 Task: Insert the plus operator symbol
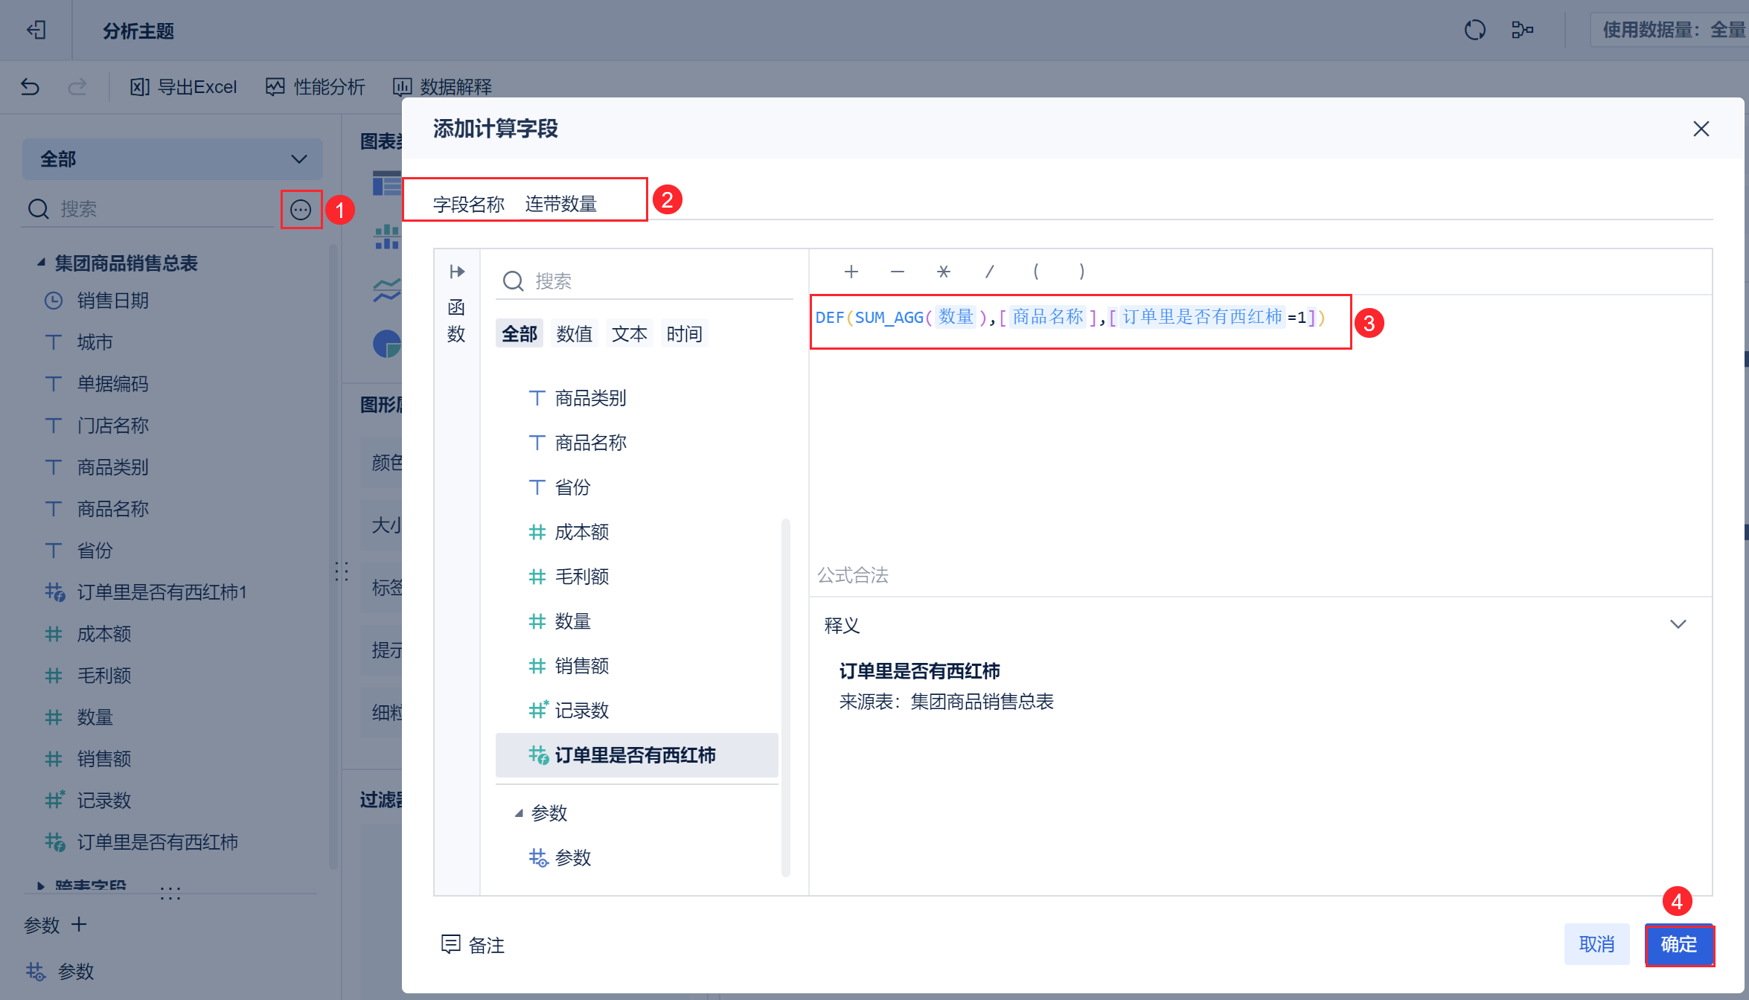(851, 272)
